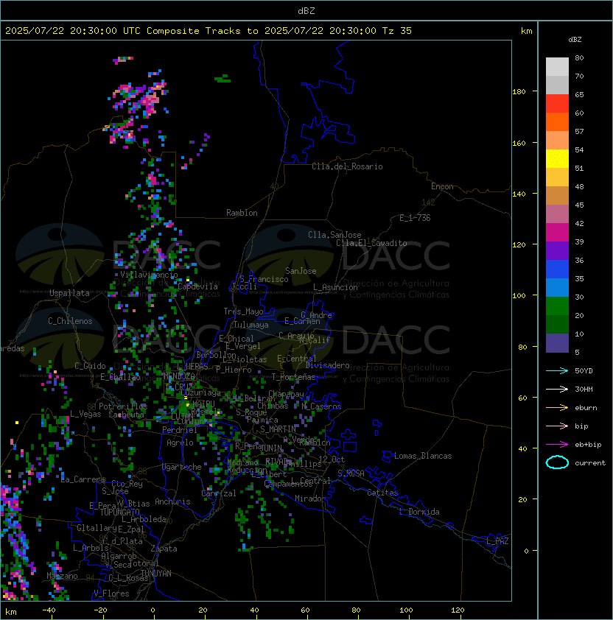Click the 'Potrerillos' map label
The height and width of the screenshot is (620, 613).
coord(123,406)
